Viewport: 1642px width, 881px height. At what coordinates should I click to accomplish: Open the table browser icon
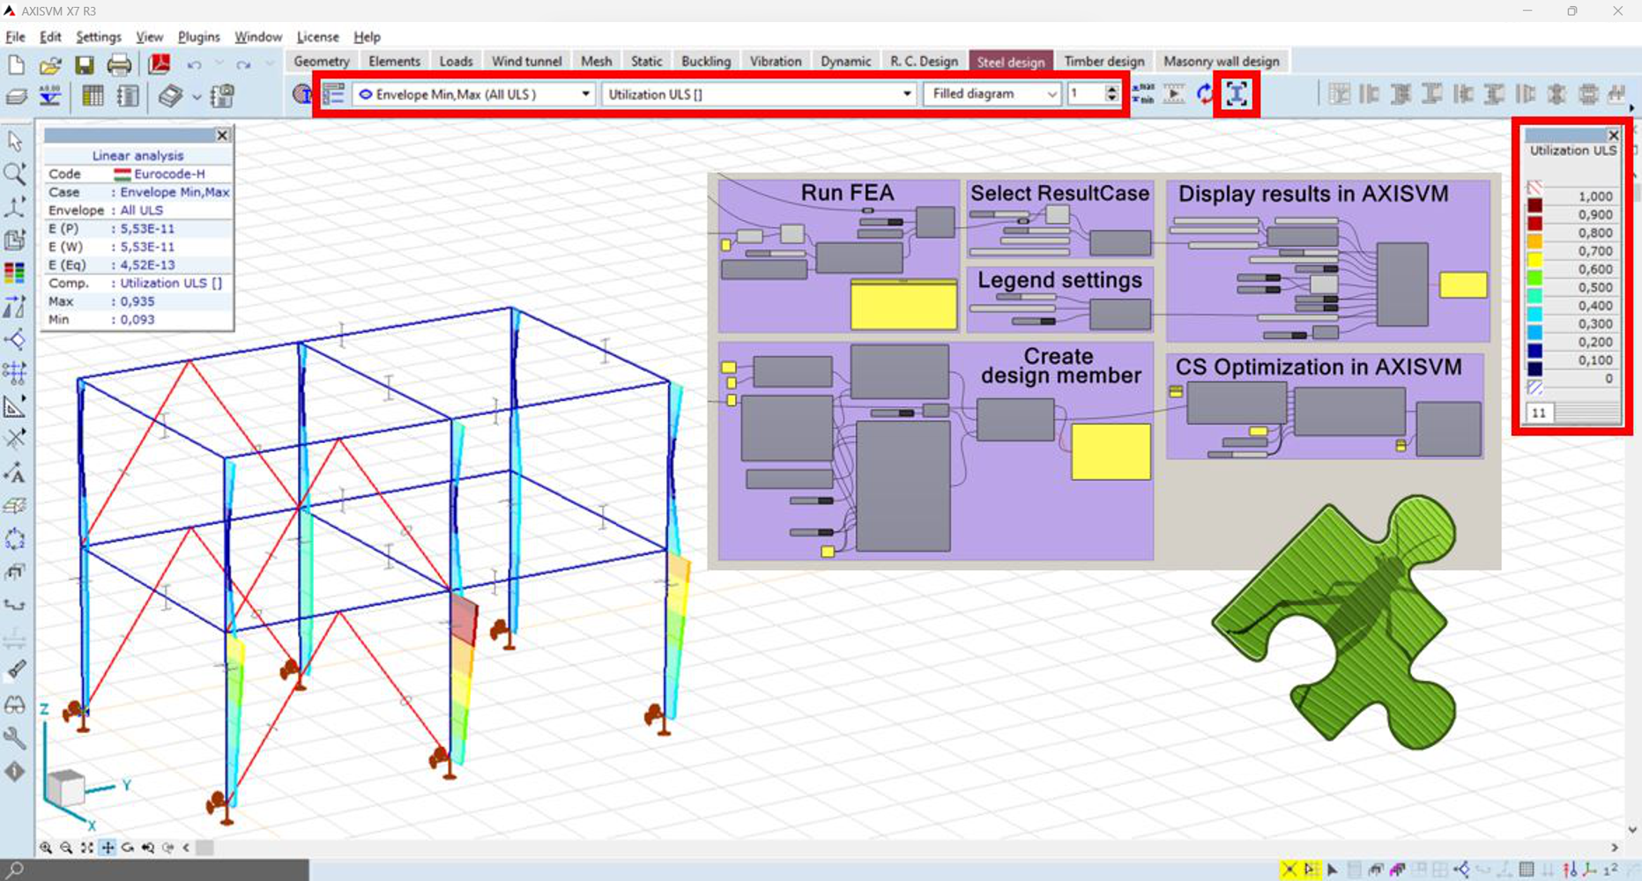93,96
